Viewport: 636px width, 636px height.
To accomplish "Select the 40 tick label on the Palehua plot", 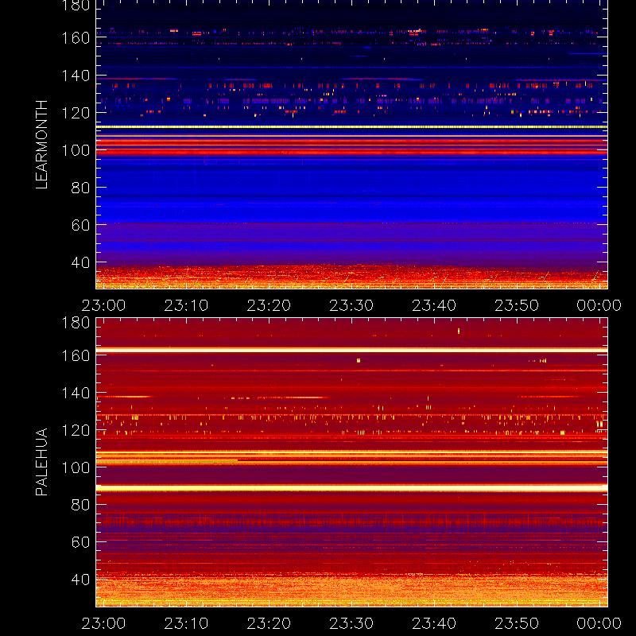I will (80, 580).
